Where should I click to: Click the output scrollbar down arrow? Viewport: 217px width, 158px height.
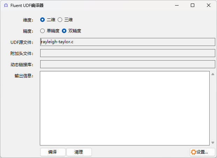pos(213,143)
